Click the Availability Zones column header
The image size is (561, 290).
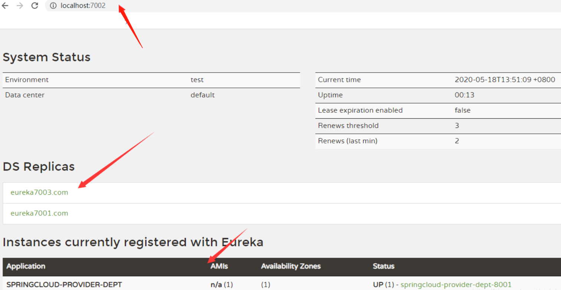click(x=291, y=266)
